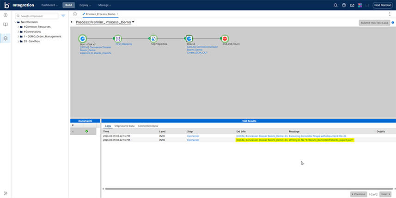The height and width of the screenshot is (198, 396).
Task: Click the Set Properties shape icon
Action: 153,39
